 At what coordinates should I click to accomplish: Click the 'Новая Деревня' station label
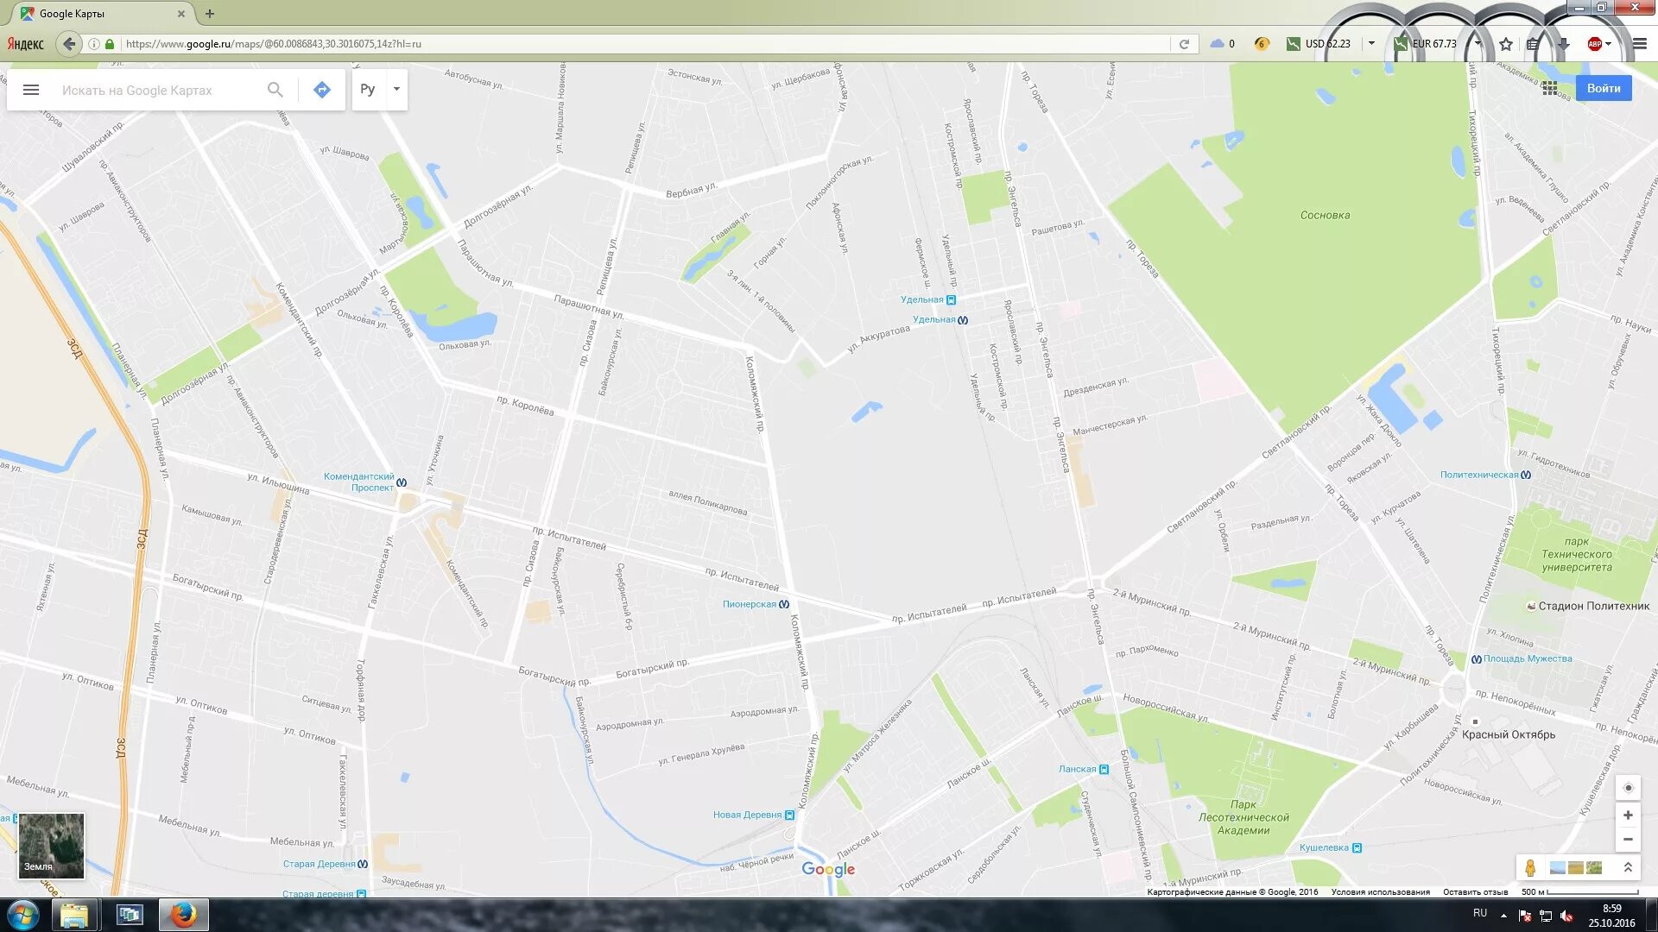tap(747, 815)
